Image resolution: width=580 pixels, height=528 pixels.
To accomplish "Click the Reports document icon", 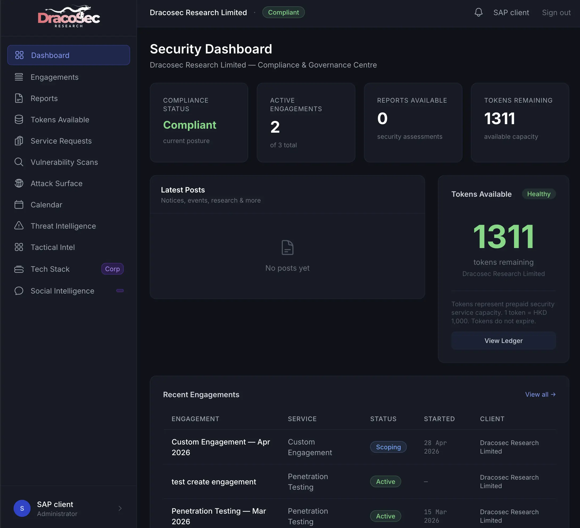I will (x=19, y=98).
